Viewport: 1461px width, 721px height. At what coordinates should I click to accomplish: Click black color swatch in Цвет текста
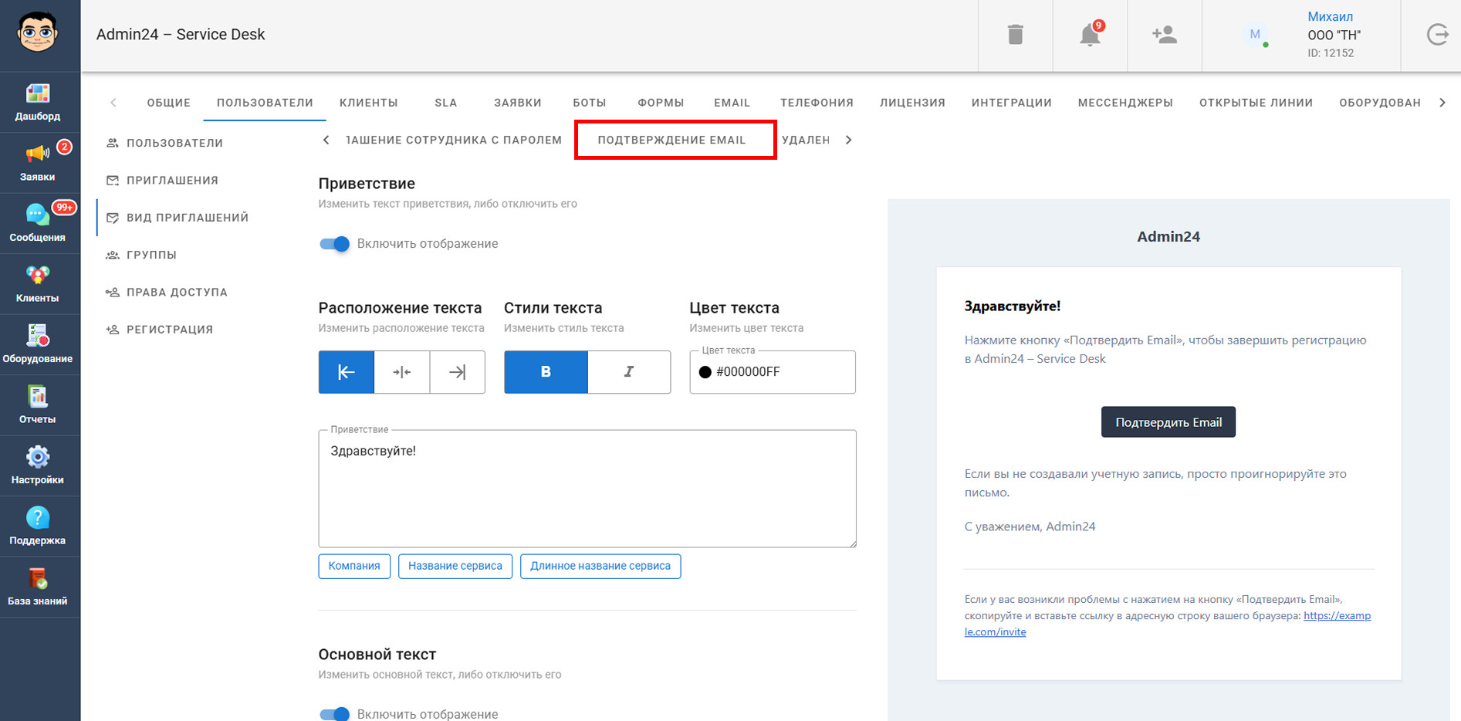pyautogui.click(x=705, y=372)
